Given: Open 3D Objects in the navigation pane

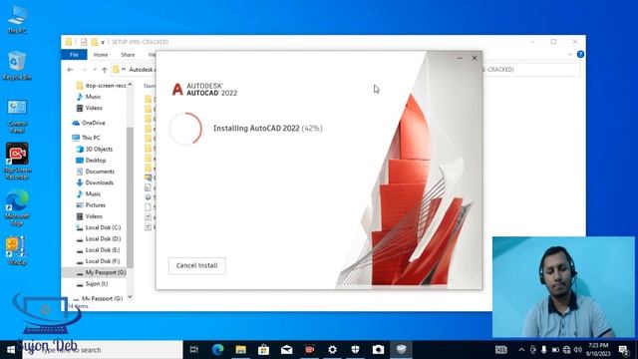Looking at the screenshot, I should coord(95,149).
